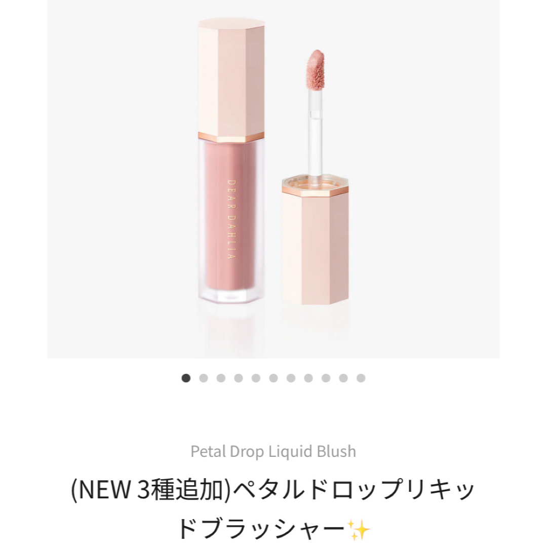Select the fifth carousel pagination dot
The width and height of the screenshot is (547, 547).
(256, 378)
